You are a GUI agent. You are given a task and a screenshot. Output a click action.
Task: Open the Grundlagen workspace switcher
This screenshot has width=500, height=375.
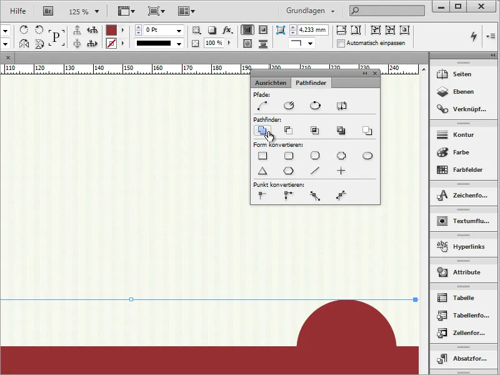click(x=310, y=11)
